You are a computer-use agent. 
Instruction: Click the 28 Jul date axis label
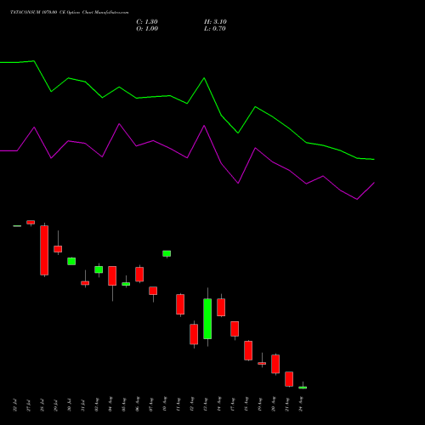[42, 405]
